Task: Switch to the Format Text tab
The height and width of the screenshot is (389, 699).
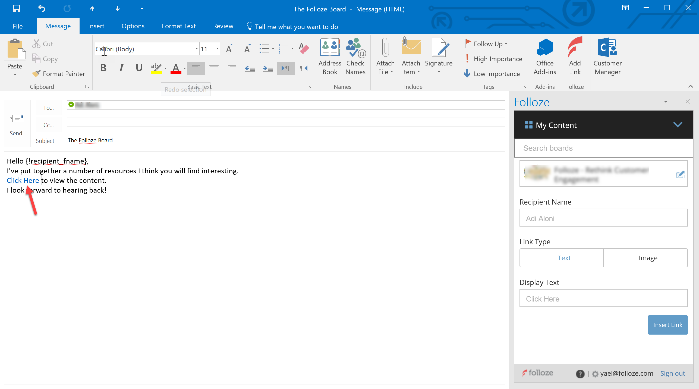Action: [x=179, y=26]
